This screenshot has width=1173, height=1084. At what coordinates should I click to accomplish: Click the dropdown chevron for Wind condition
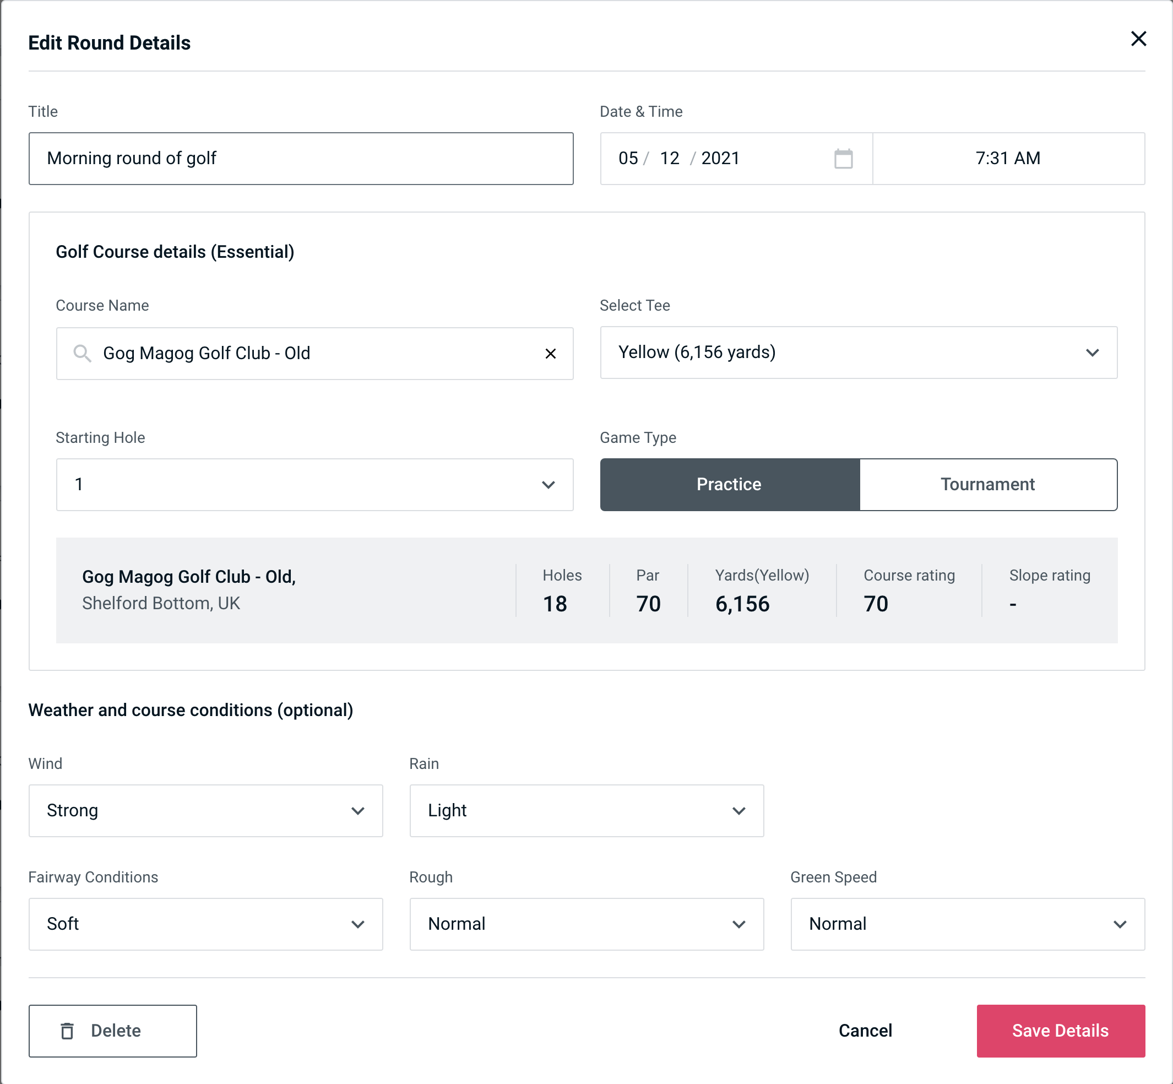(359, 811)
